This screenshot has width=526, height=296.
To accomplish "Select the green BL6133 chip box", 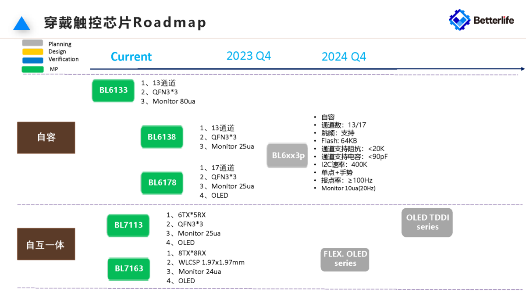I will pyautogui.click(x=113, y=90).
